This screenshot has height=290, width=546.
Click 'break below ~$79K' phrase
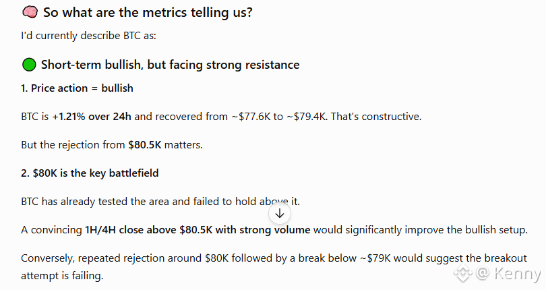[x=344, y=258]
